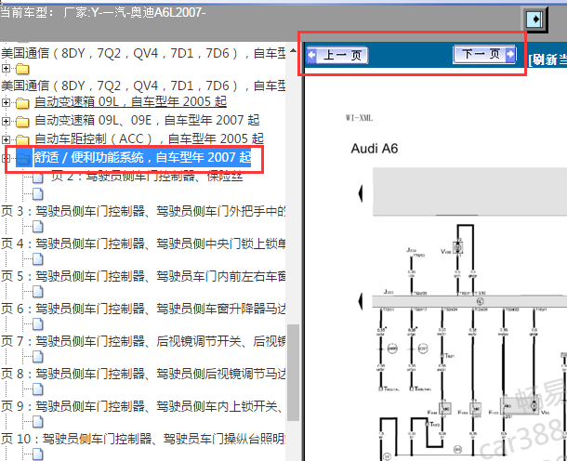The image size is (567, 461).
Task: Click lower left-pointing arrow beside J386 bar
Action: point(360,301)
